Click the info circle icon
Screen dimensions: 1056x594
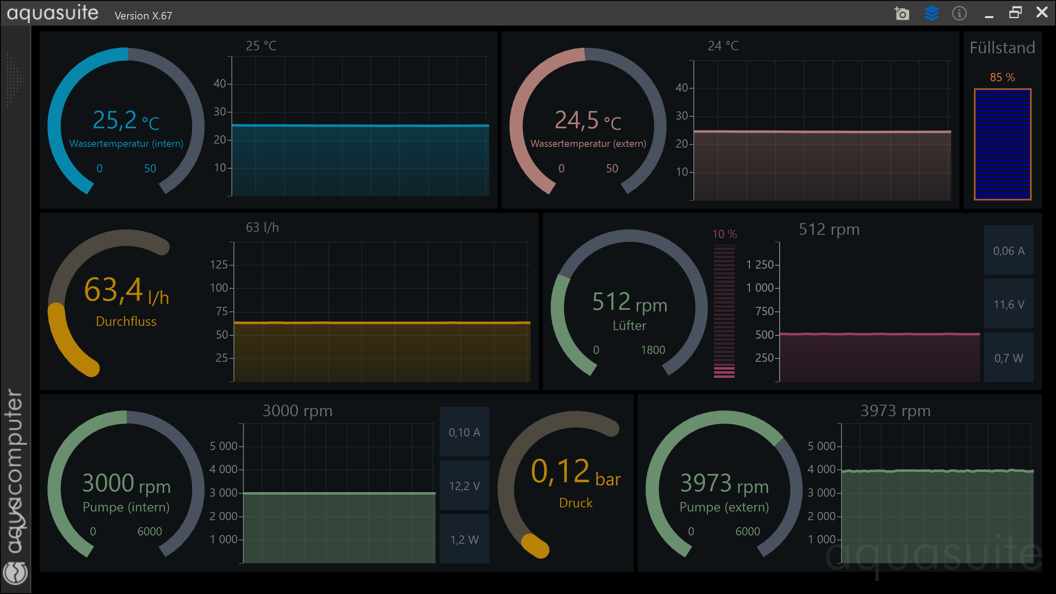point(959,14)
